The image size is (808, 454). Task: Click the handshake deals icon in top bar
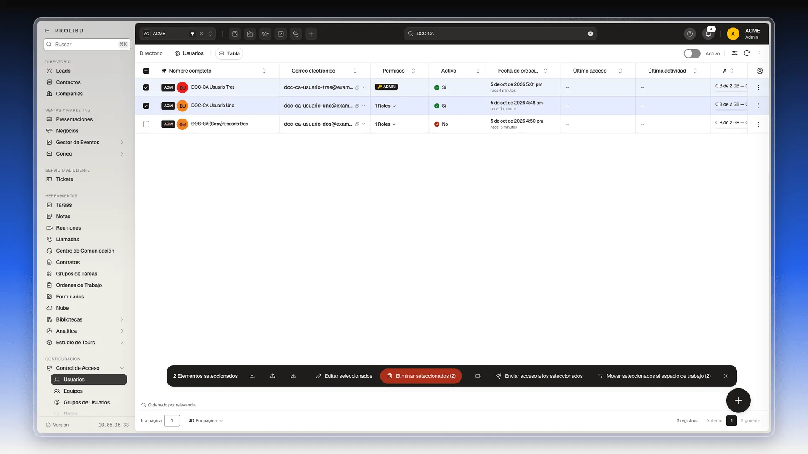click(265, 34)
